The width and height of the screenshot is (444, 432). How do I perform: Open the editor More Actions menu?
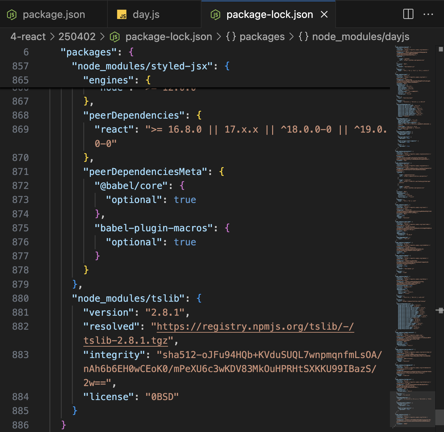coord(428,14)
